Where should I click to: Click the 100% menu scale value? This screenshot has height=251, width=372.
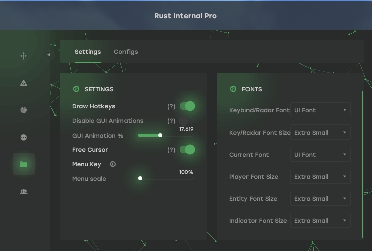[x=186, y=172]
